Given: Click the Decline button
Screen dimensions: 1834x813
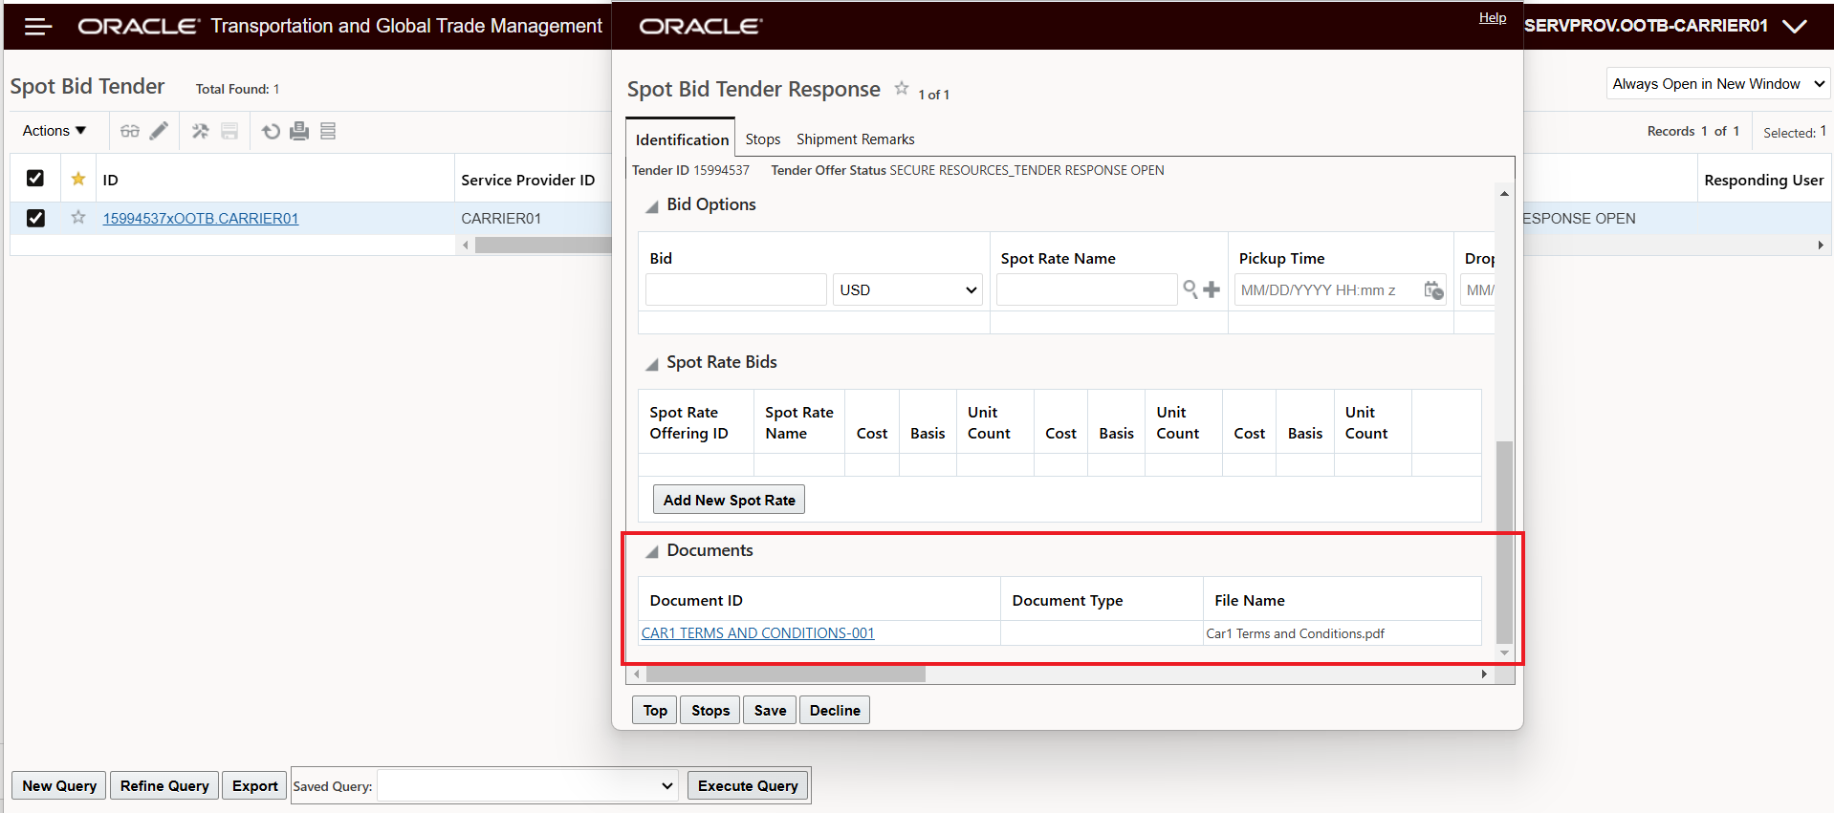Looking at the screenshot, I should 835,710.
